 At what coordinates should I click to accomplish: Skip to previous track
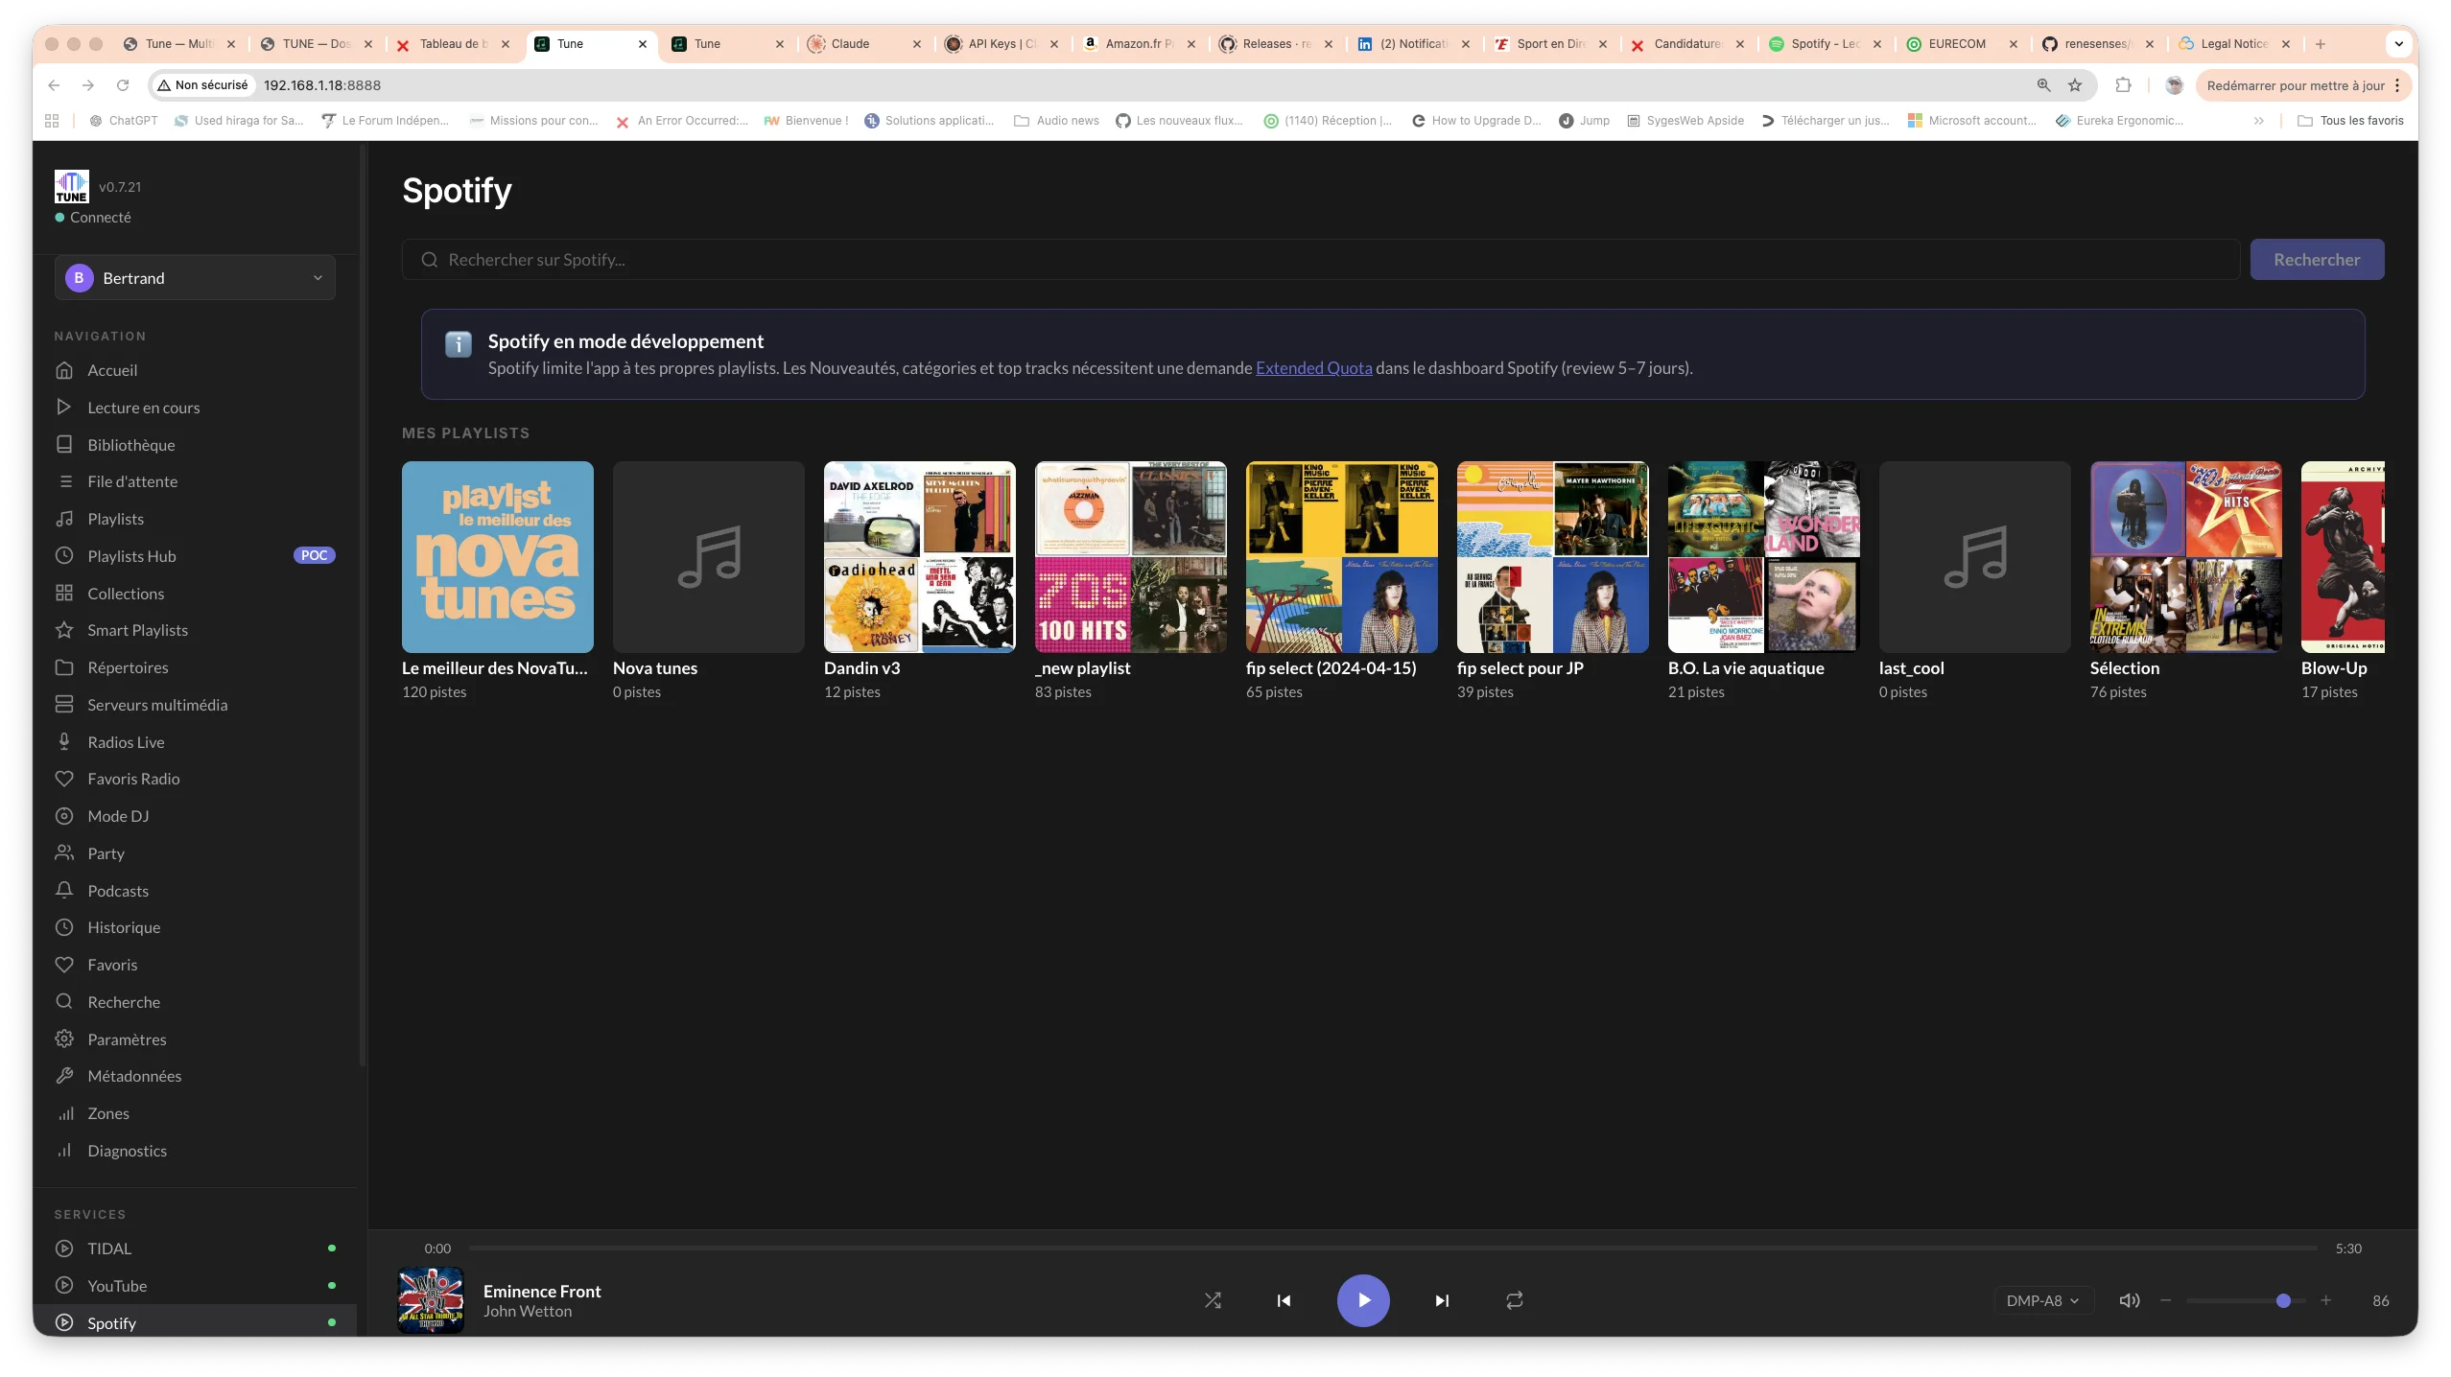(x=1284, y=1300)
